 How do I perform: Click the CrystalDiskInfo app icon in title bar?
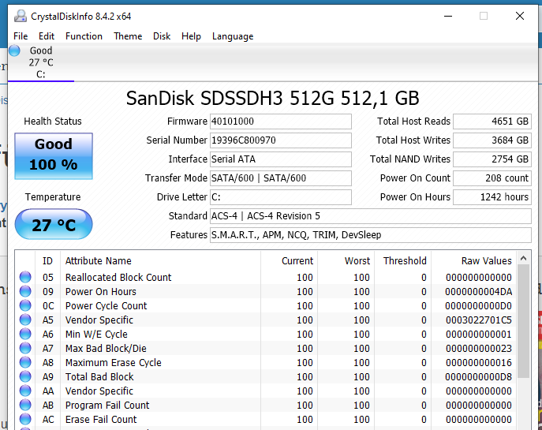[21, 17]
